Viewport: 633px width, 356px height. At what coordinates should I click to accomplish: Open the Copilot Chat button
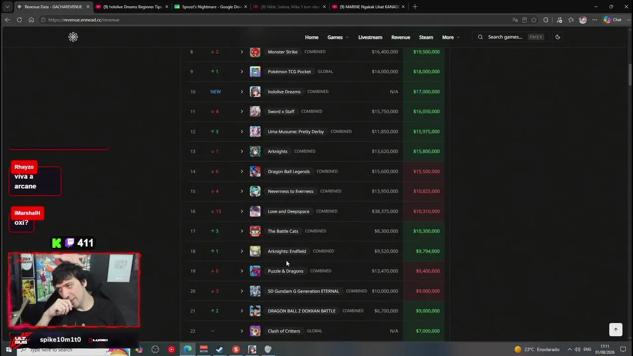613,20
